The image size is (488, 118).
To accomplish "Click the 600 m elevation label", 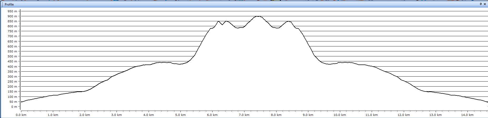I will pos(12,46).
